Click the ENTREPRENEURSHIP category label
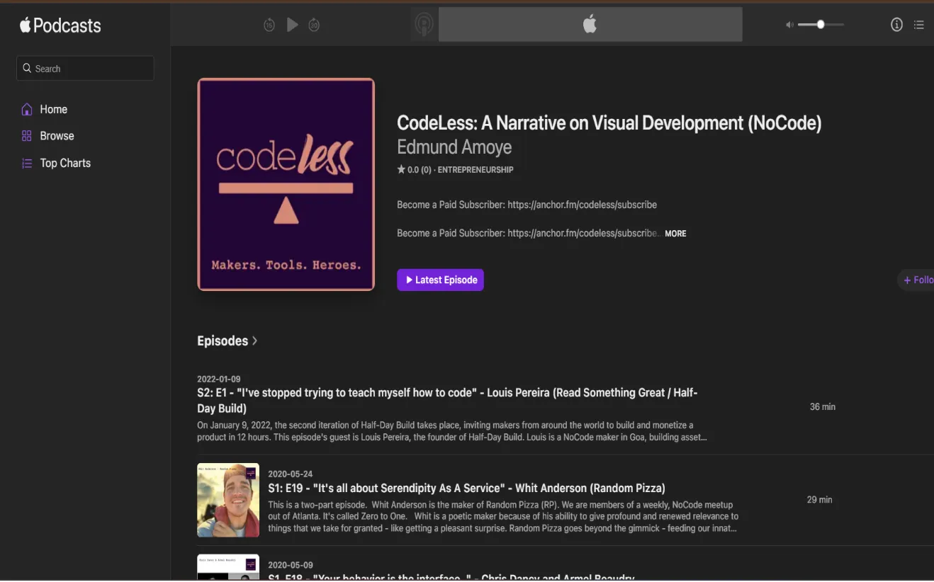 [x=476, y=170]
